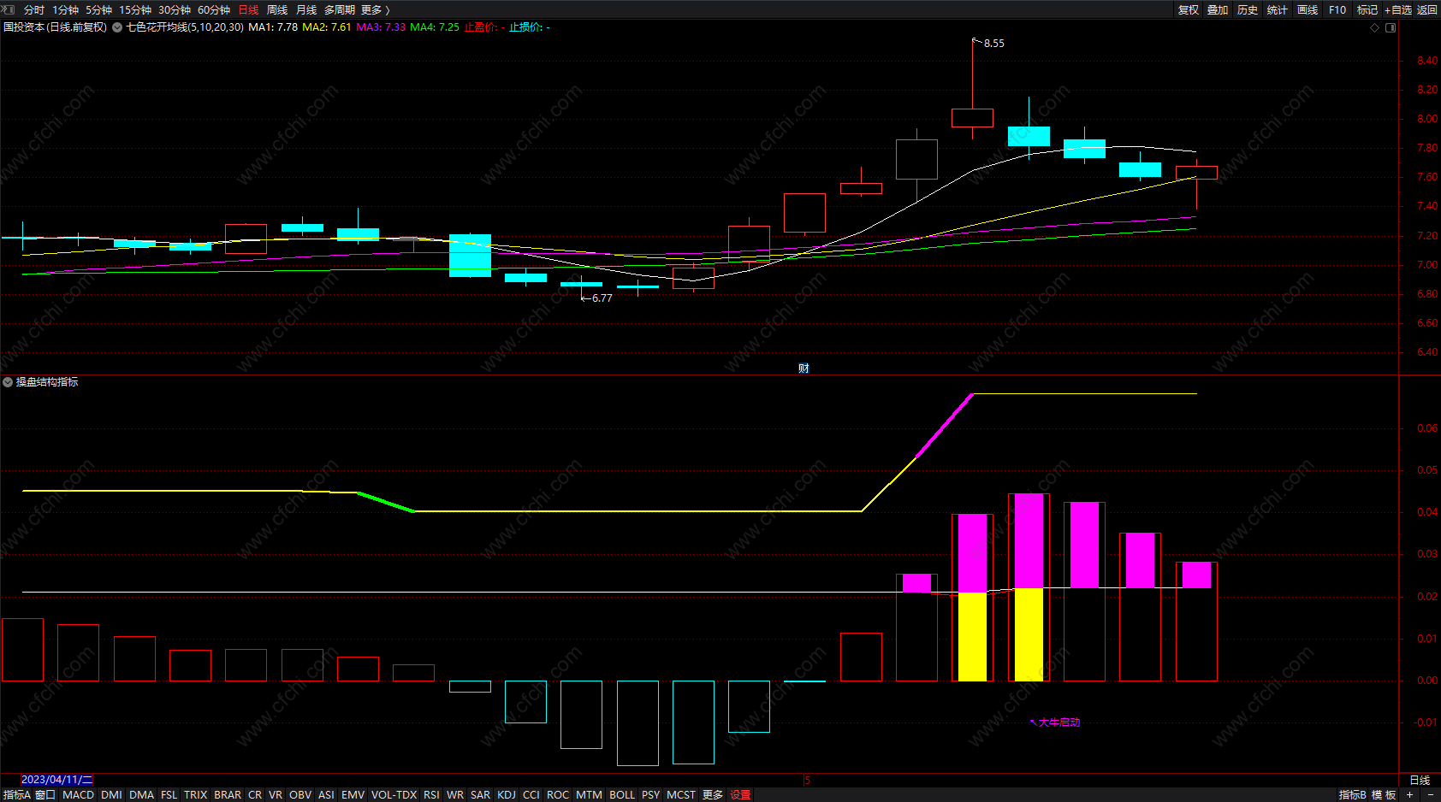Click the 6.77 low price label
1441x802 pixels.
(602, 298)
